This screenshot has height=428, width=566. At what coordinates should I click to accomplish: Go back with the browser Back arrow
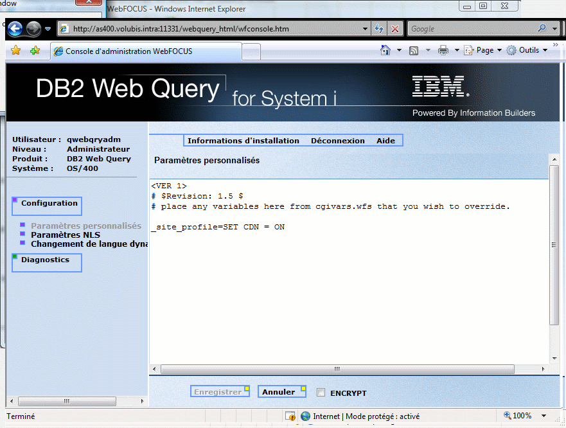click(15, 28)
